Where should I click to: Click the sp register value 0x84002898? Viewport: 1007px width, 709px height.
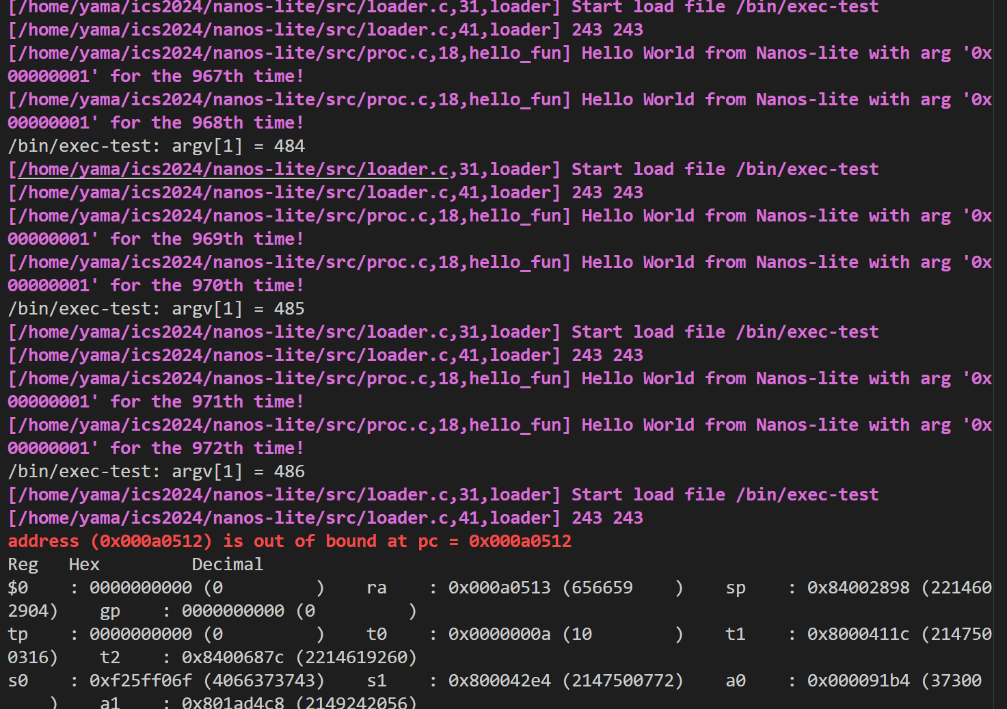click(858, 588)
